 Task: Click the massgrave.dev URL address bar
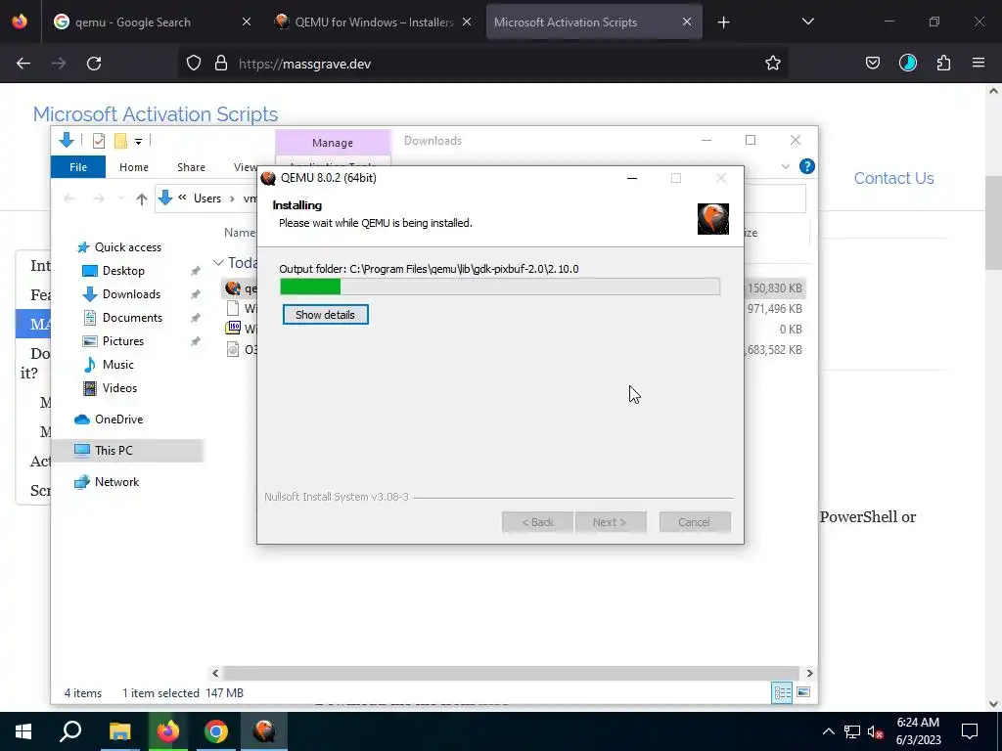pyautogui.click(x=485, y=64)
